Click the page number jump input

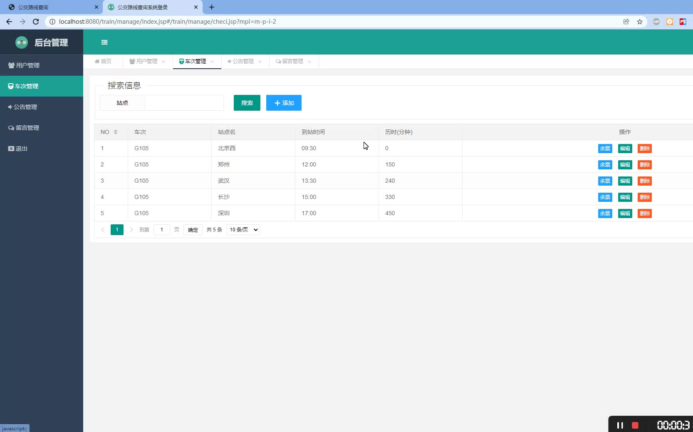[x=162, y=230]
